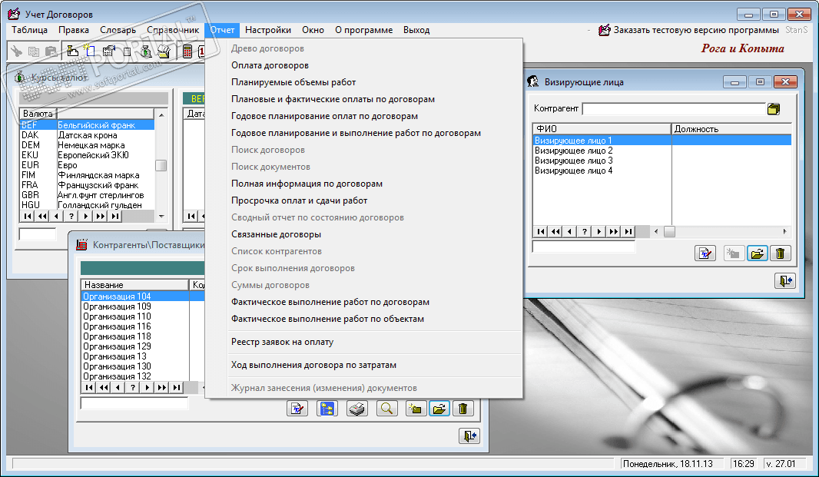Open the red calculator toolbar icon
The height and width of the screenshot is (477, 819).
(187, 51)
